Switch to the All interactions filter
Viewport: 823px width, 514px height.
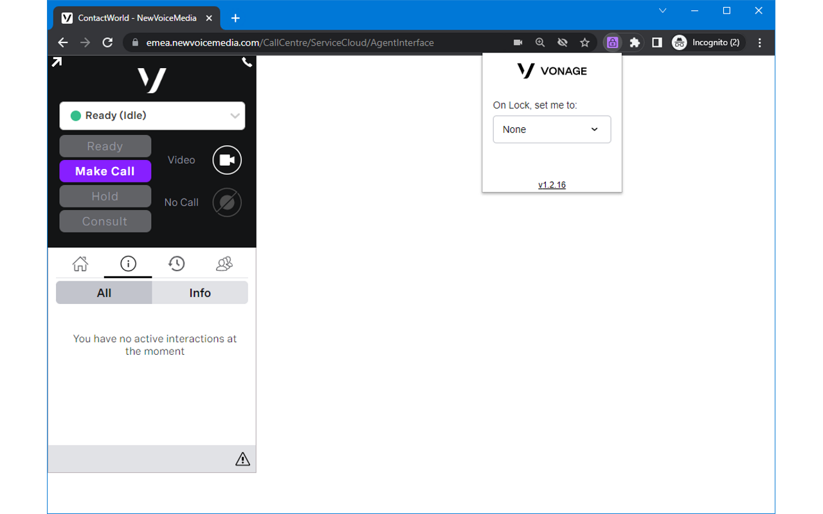pos(104,293)
